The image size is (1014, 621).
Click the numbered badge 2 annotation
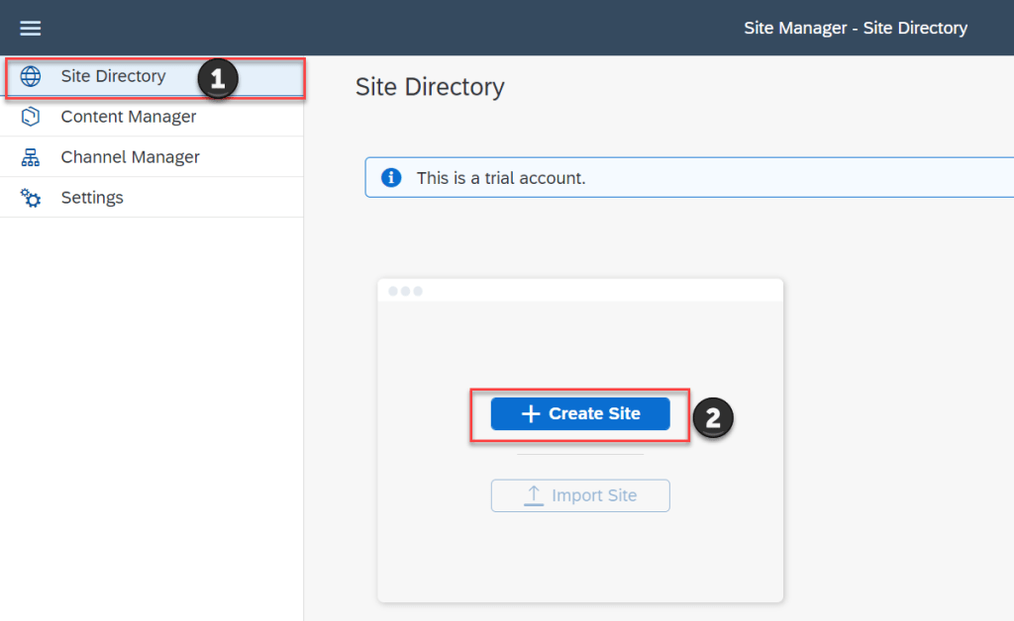[x=713, y=417]
